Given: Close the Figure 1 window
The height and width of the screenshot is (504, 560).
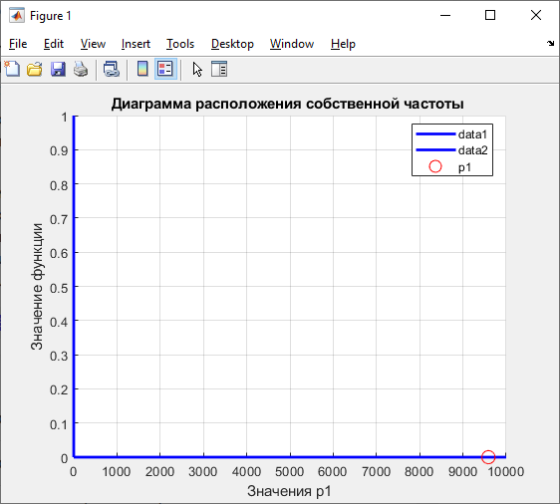Looking at the screenshot, I should tap(536, 15).
